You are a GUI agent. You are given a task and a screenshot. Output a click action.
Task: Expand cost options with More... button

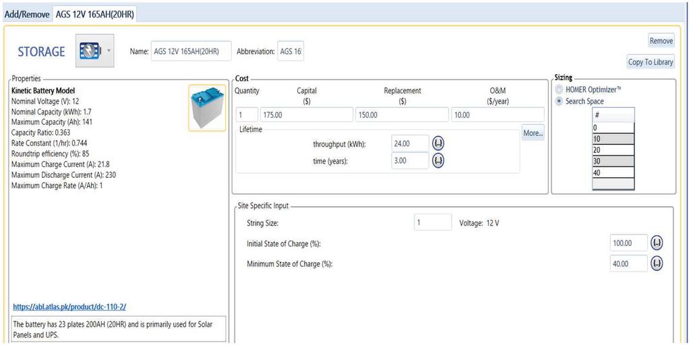533,133
